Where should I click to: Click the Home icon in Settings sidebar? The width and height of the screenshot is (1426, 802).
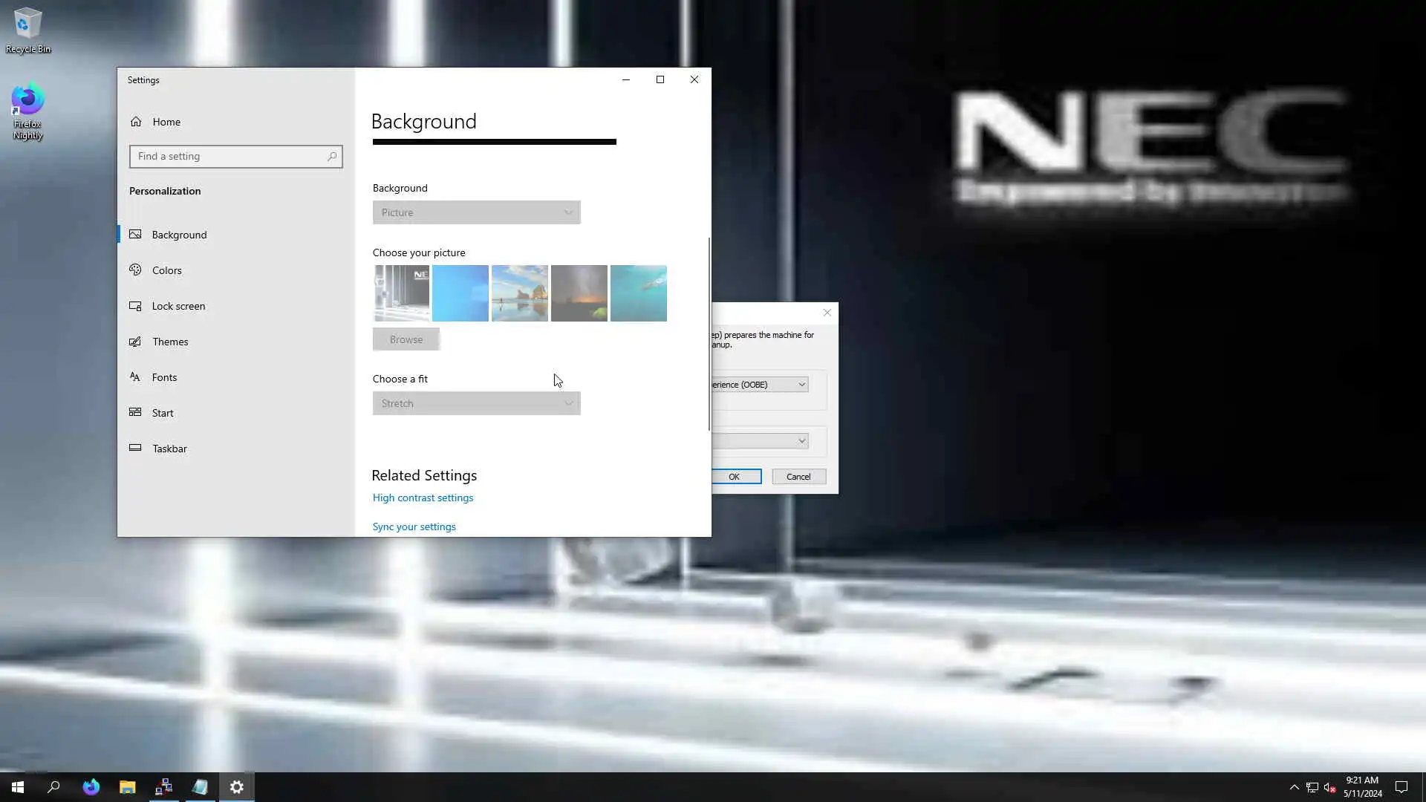click(136, 122)
